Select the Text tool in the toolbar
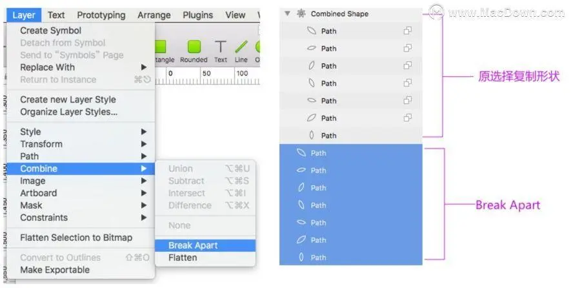Screen dimensions: 571x288 [x=221, y=47]
